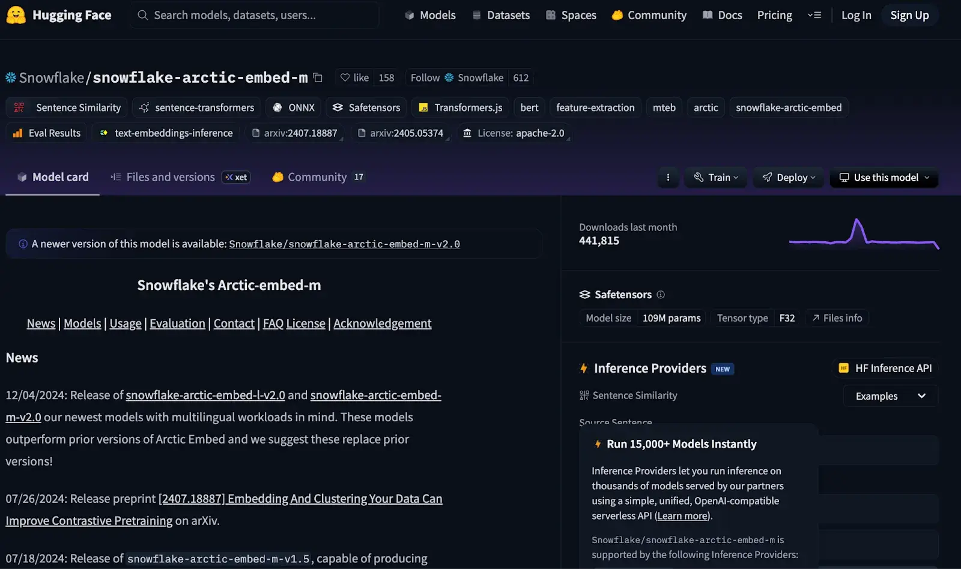
Task: Open the Use this model dropdown
Action: tap(884, 177)
